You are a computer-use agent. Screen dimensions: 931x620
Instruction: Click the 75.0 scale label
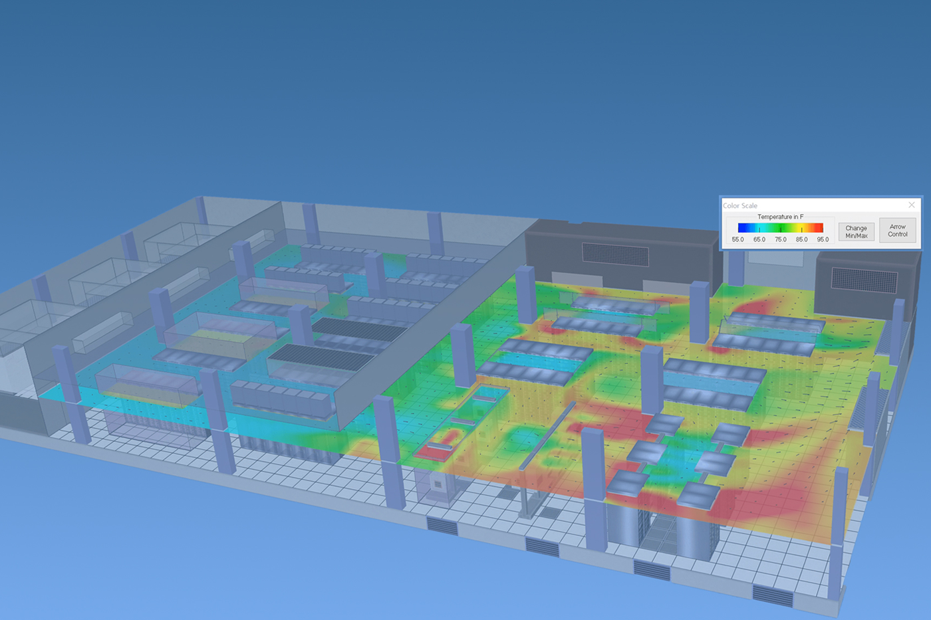click(x=780, y=239)
